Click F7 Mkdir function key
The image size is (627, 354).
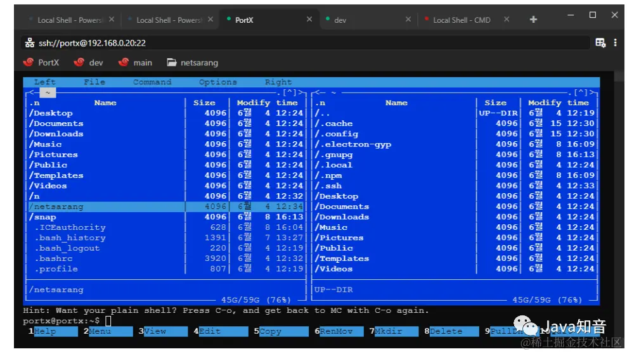click(x=394, y=331)
